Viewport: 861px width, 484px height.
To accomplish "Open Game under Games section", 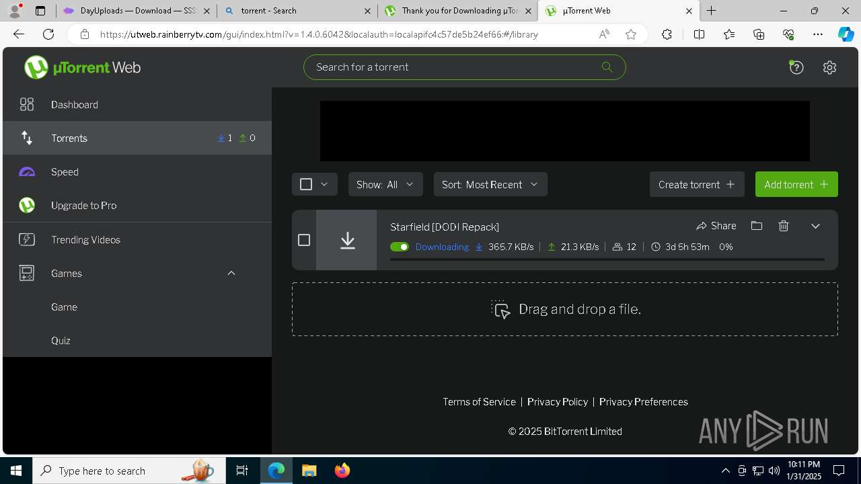I will 137,307.
